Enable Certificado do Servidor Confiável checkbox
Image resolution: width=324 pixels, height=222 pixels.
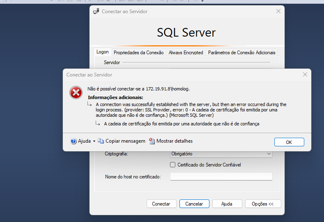pos(173,165)
